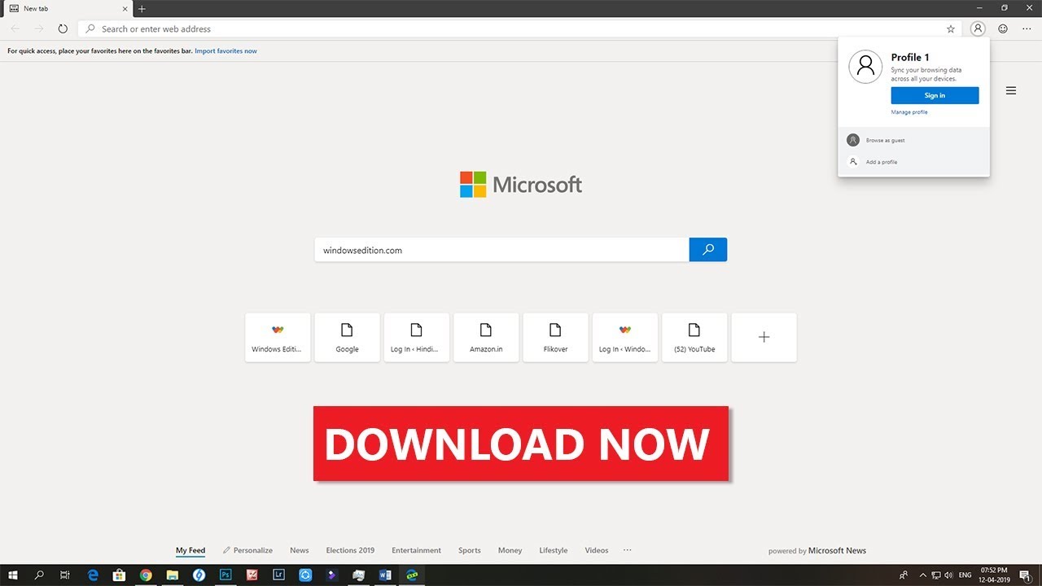This screenshot has height=586, width=1042.
Task: Launch Google Chrome from the taskbar
Action: point(146,575)
